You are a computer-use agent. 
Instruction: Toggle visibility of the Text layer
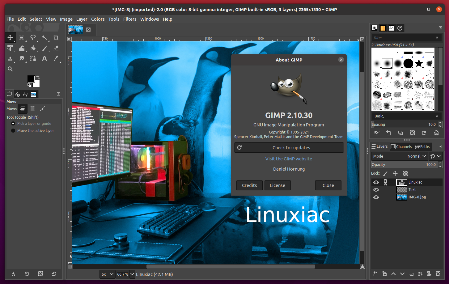tap(376, 190)
